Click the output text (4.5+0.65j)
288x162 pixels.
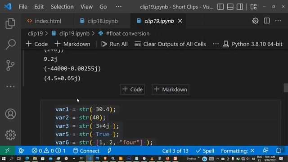62,78
